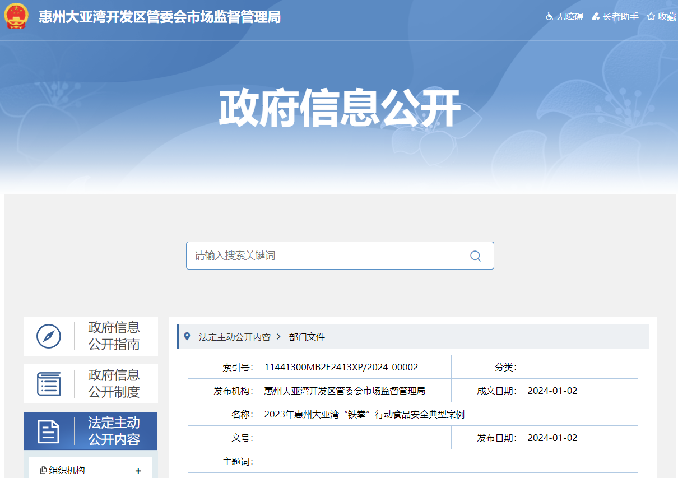This screenshot has height=478, width=678.
Task: Click the site title 惠州大亚湾开发区管委会市场监督管理局
Action: (160, 17)
